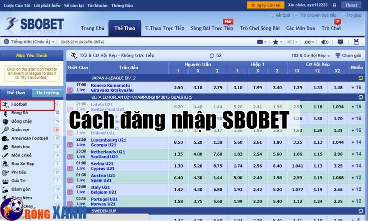The width and height of the screenshot is (368, 221).
Task: Open the T.Thao Trực Tiếp tab
Action: [165, 28]
